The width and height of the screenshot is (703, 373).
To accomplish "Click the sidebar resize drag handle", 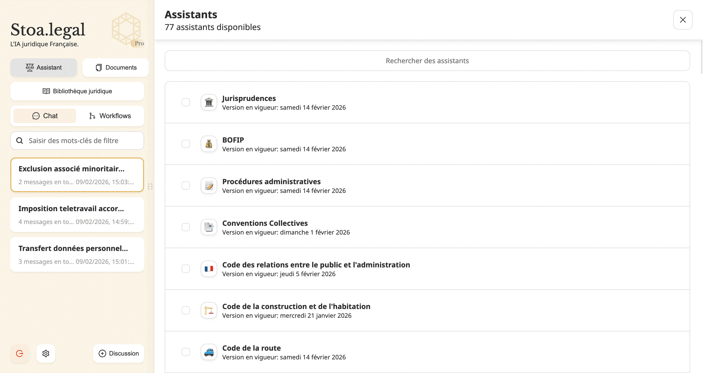I will click(x=150, y=187).
